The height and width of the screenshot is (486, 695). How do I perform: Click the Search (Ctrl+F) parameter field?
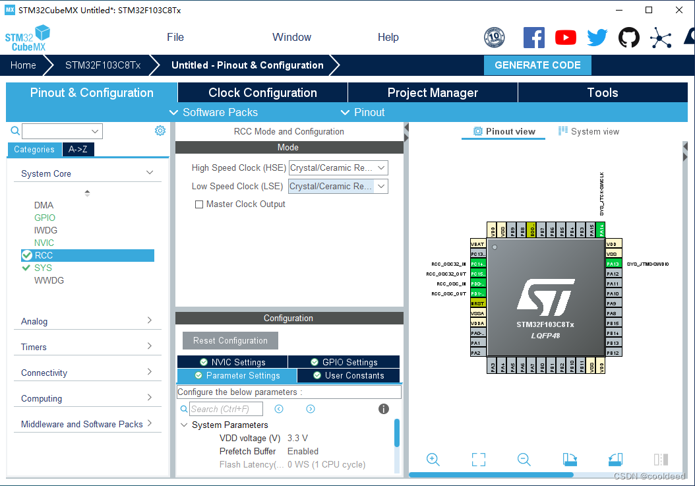(x=226, y=409)
